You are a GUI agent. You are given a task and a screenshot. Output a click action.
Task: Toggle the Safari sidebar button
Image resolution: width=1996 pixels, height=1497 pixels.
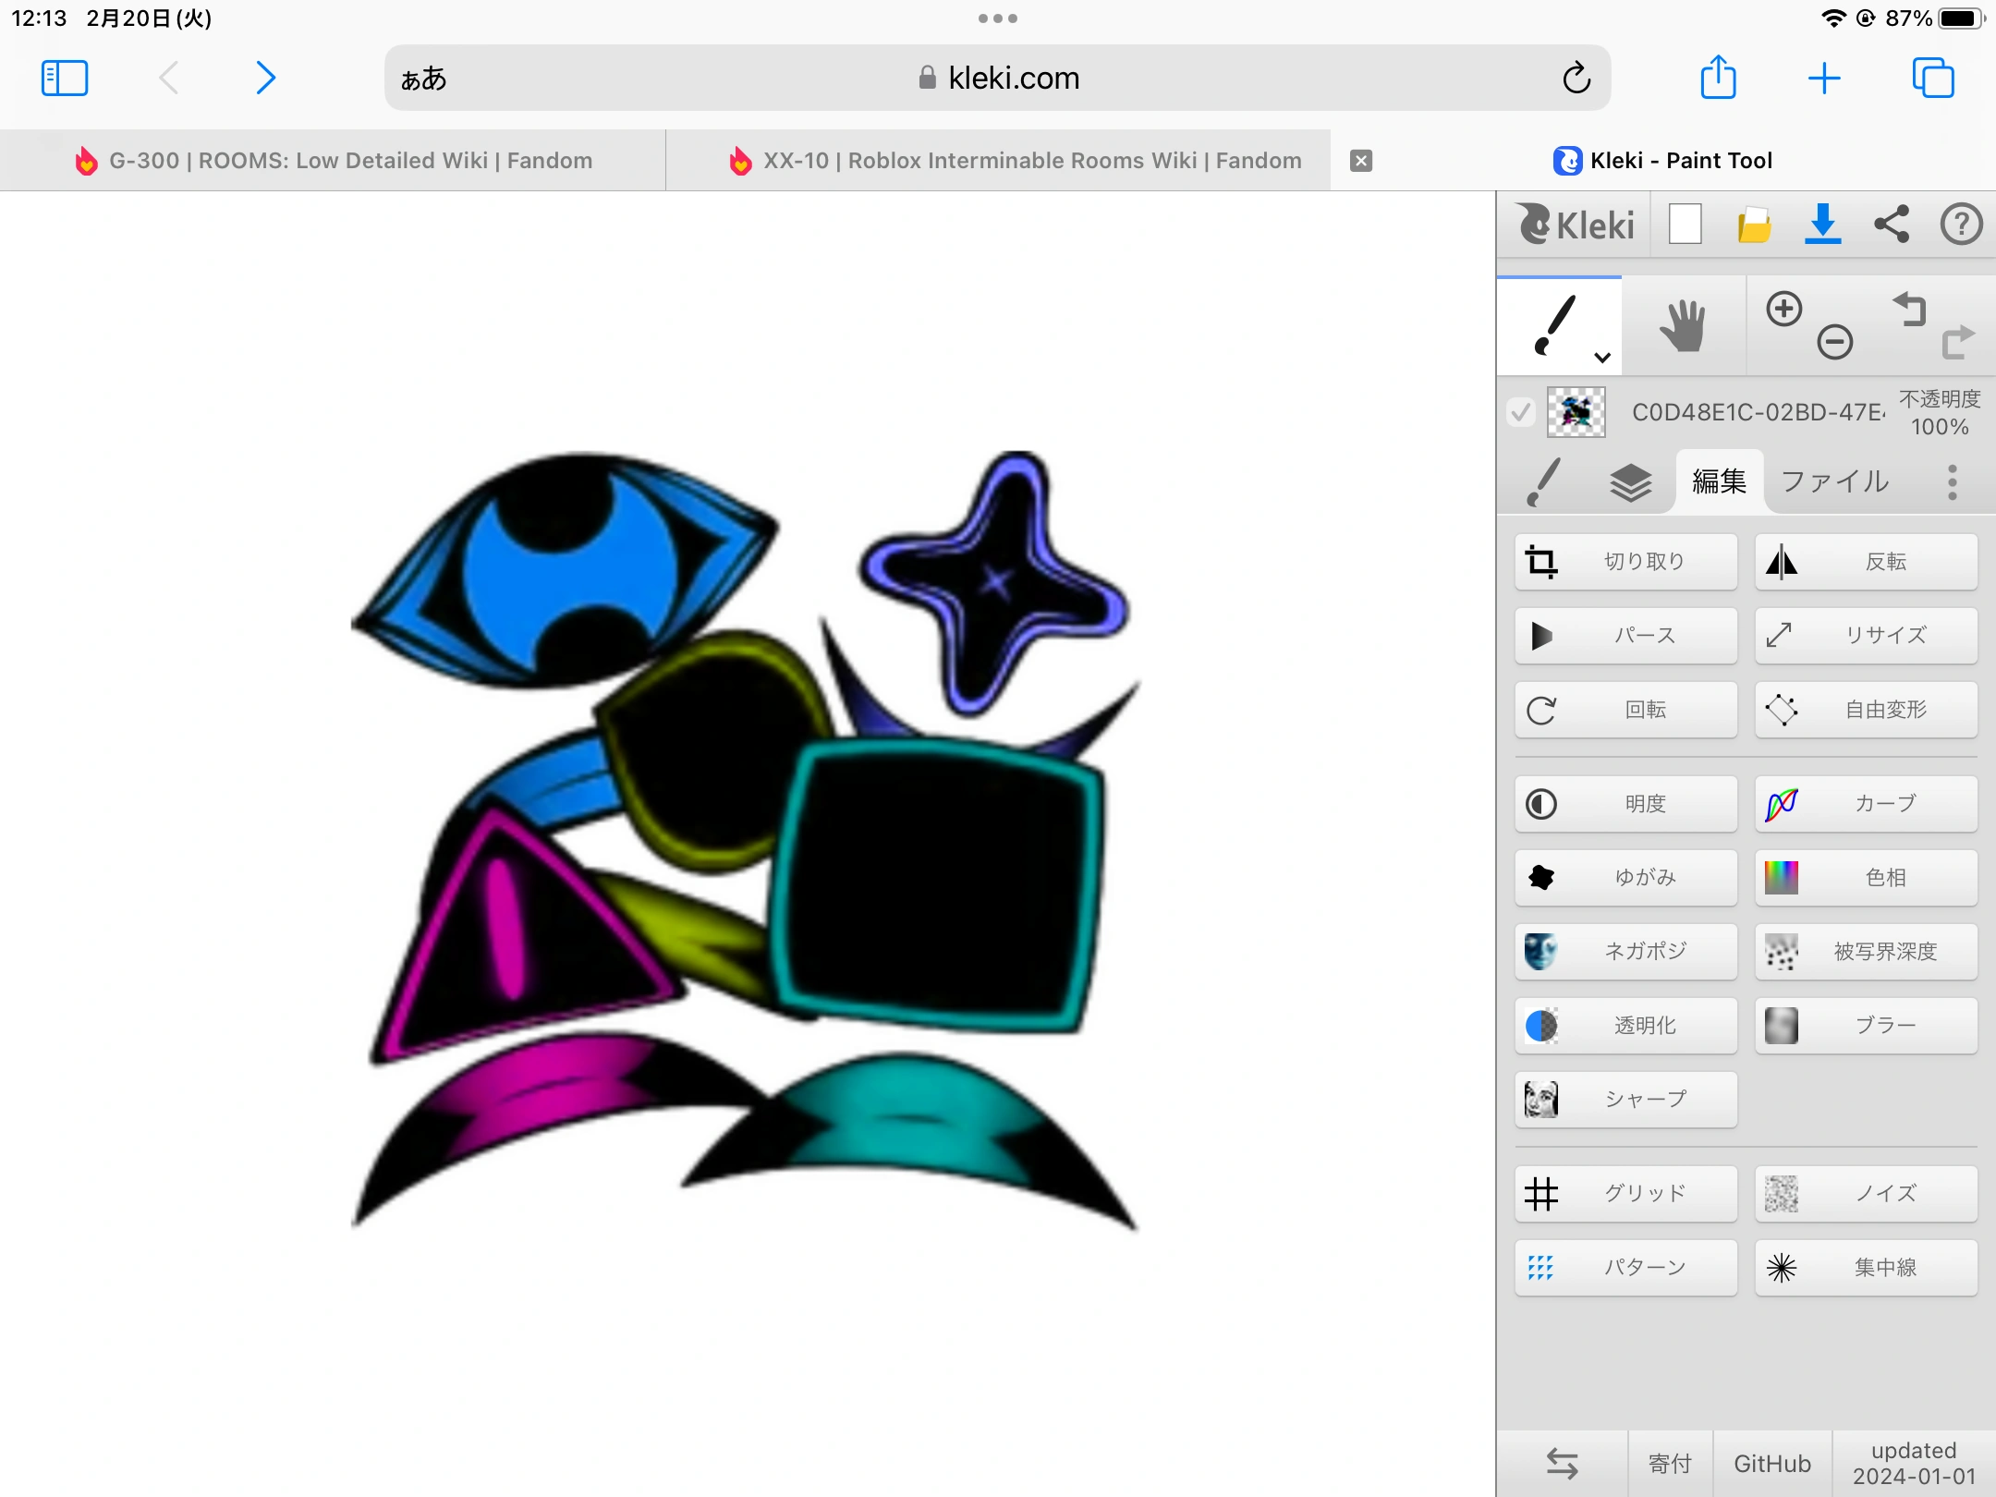pyautogui.click(x=65, y=79)
